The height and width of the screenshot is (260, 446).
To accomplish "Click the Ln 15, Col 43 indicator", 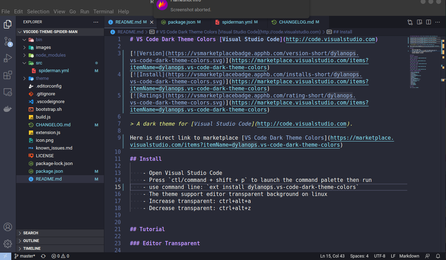I will tap(332, 256).
